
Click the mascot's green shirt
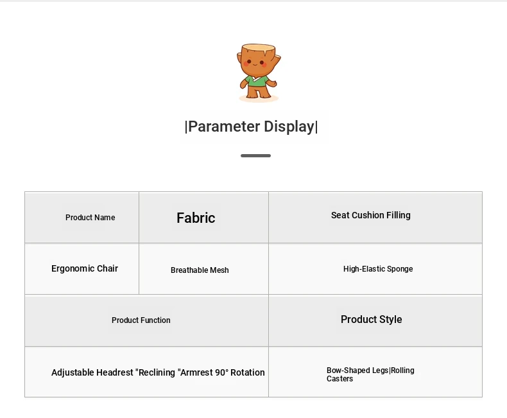[257, 81]
